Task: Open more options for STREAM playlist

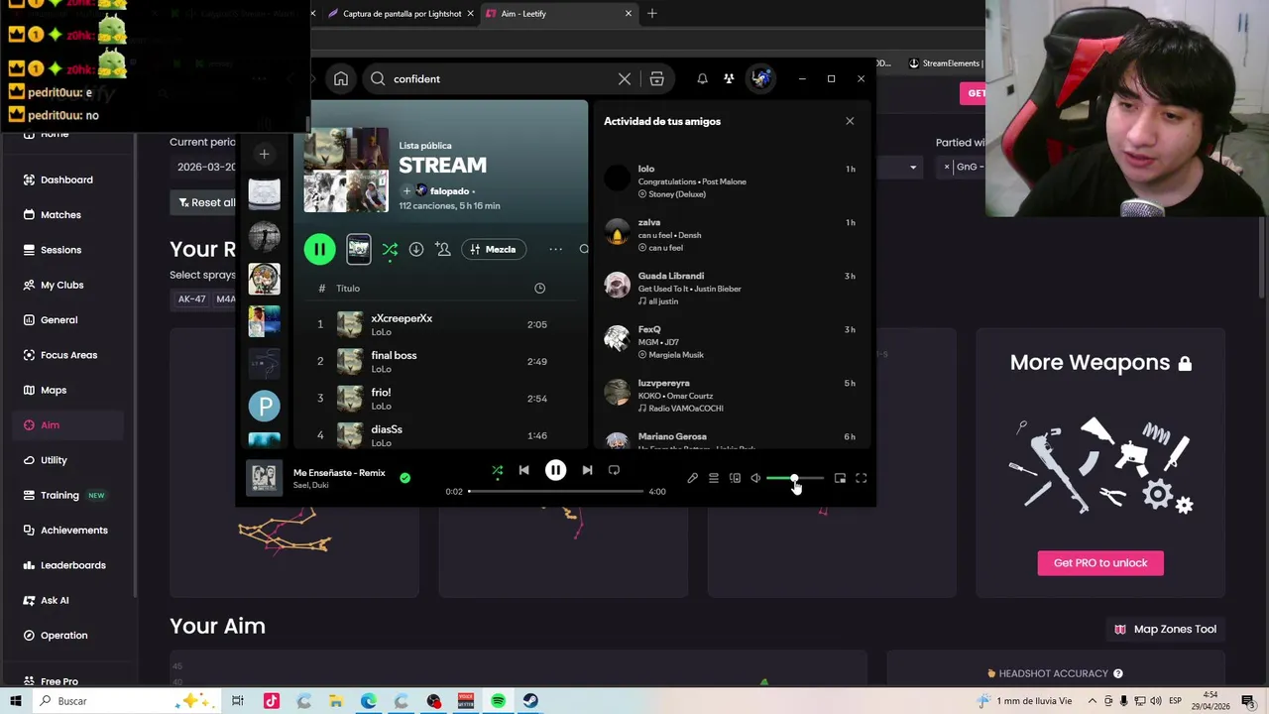Action: (x=555, y=249)
